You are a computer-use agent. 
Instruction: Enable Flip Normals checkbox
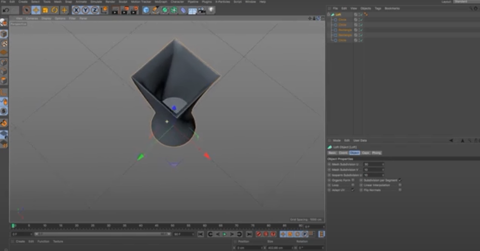[x=400, y=190]
